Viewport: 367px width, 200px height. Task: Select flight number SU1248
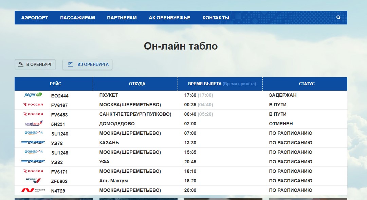(x=60, y=153)
